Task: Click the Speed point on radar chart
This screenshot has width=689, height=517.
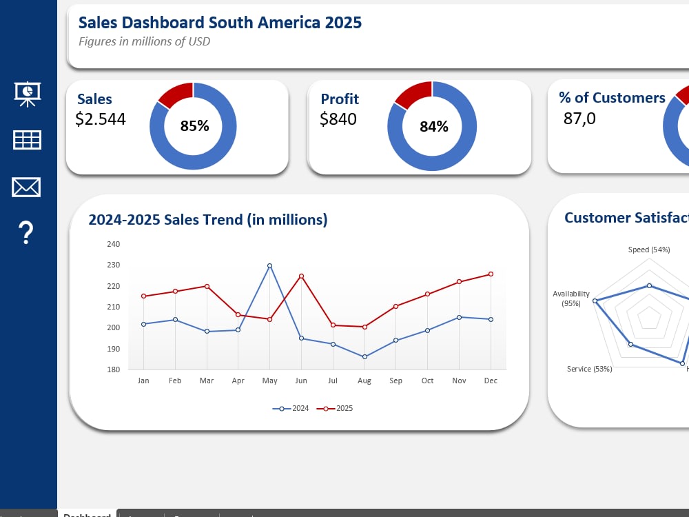Action: 650,286
